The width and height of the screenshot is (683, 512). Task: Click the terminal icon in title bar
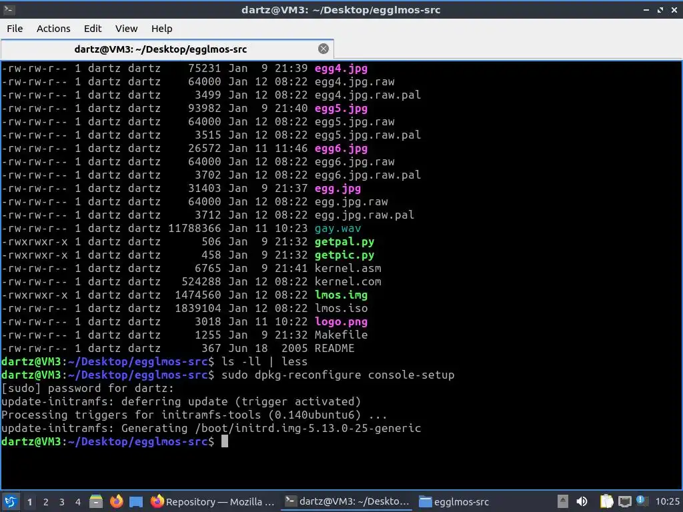coord(9,9)
